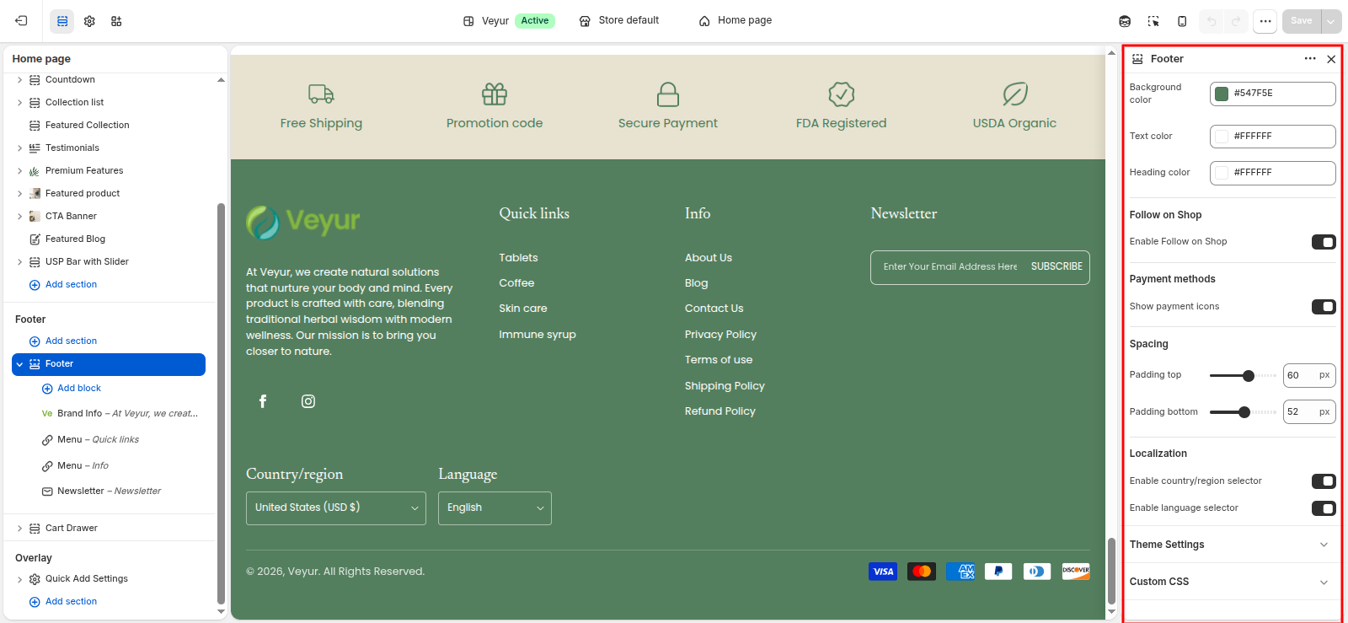
Task: Open the Home page template selector
Action: pos(736,21)
